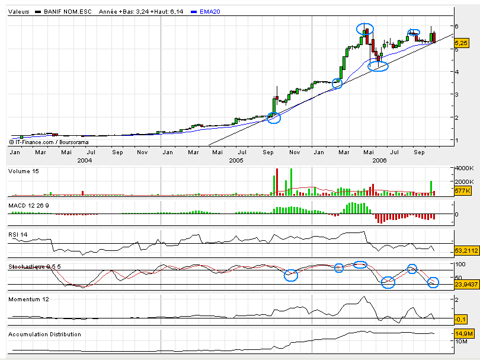
Task: Click the Volume 15 panel label
Action: point(24,171)
